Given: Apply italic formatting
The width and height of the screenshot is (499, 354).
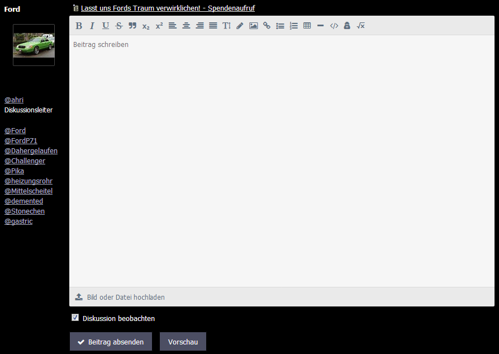Looking at the screenshot, I should tap(92, 26).
